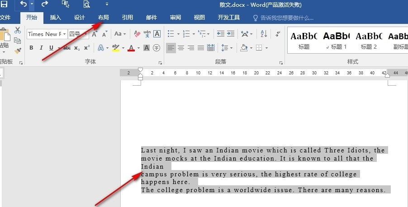The height and width of the screenshot is (207, 408).
Task: Click the Cut scissors icon
Action: point(18,30)
